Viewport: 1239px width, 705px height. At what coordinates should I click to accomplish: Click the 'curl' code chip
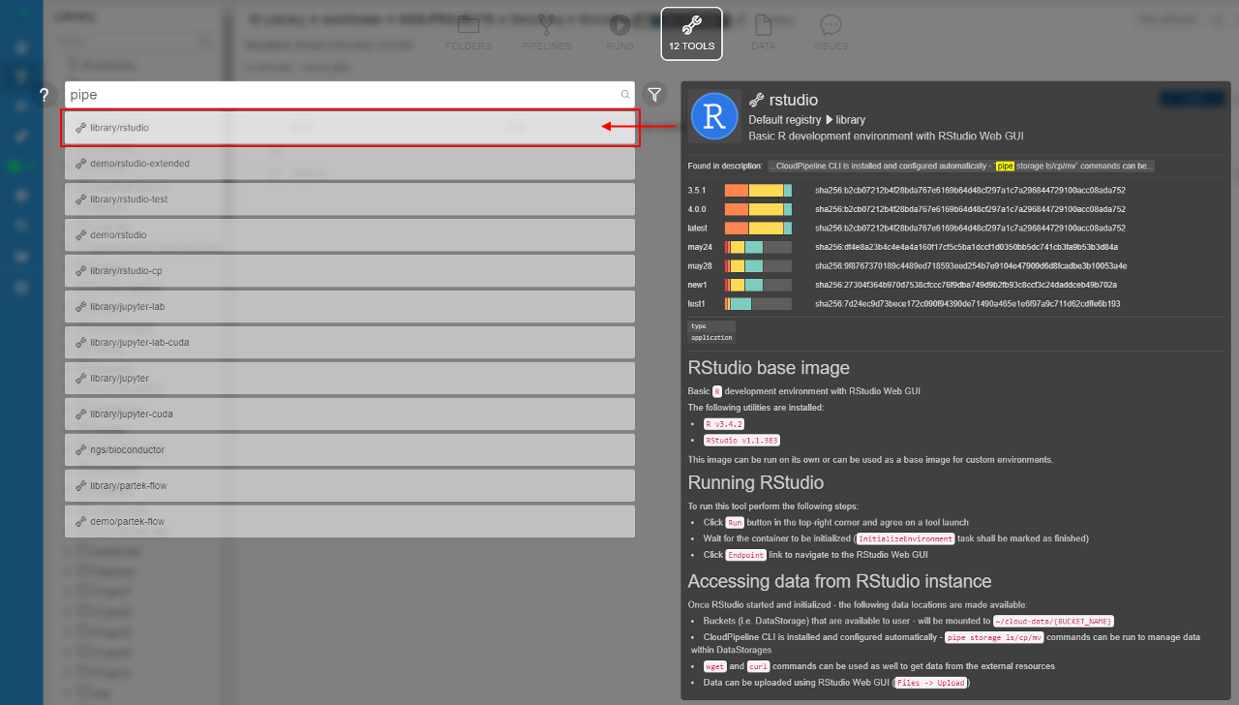(758, 666)
